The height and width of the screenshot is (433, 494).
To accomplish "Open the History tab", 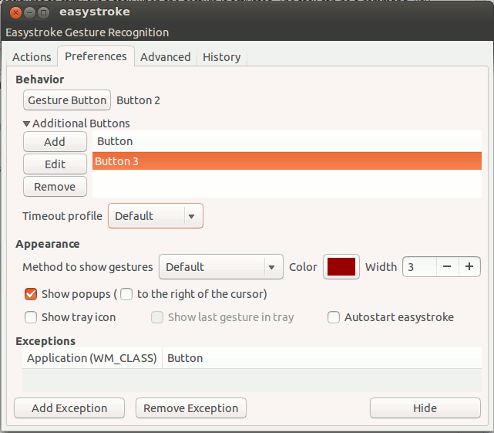I will click(222, 57).
